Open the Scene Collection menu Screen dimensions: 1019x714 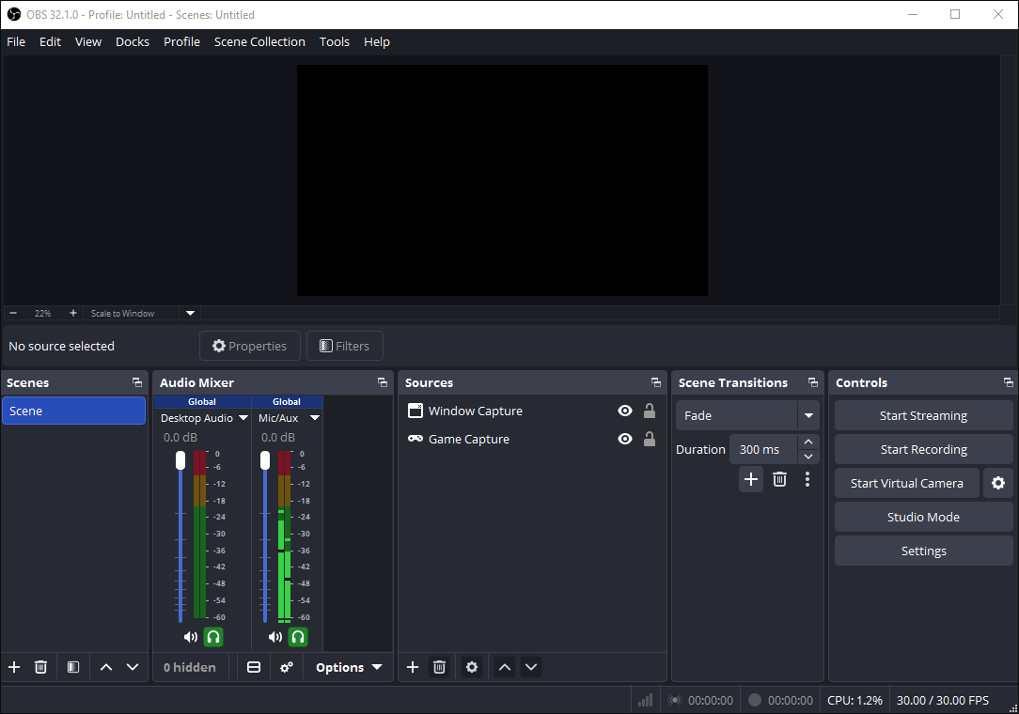259,41
